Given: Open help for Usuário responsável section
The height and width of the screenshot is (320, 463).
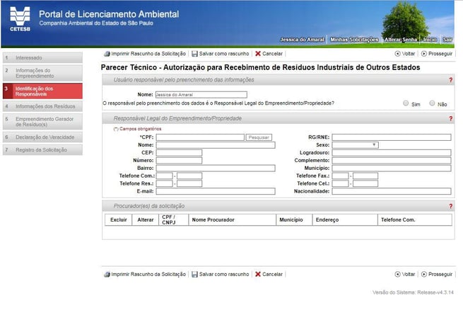Looking at the screenshot, I should [450, 80].
